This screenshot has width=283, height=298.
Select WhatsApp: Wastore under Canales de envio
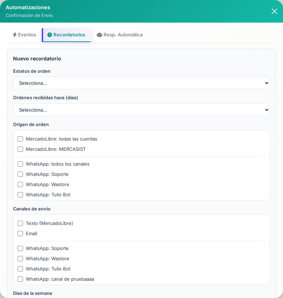point(21,259)
